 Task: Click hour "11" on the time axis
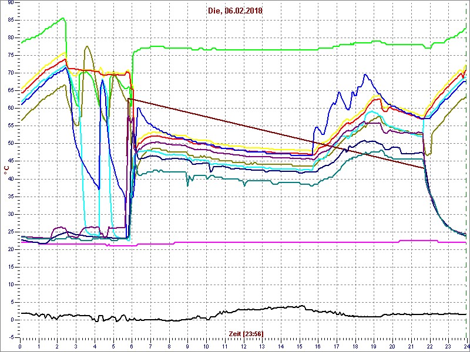[x=224, y=345]
